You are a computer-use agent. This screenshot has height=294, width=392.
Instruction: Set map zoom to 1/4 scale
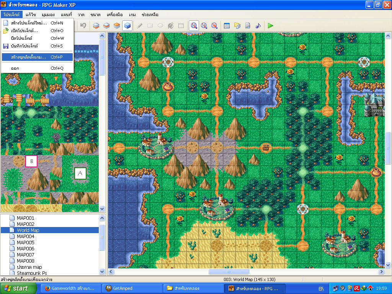pyautogui.click(x=214, y=26)
